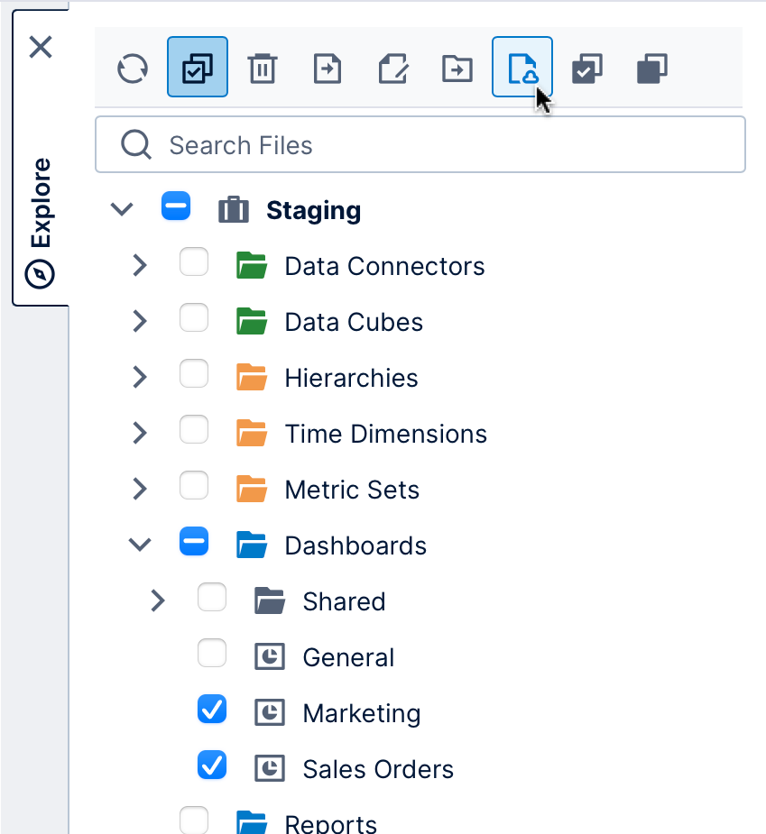766x834 pixels.
Task: Expand the Data Connectors folder
Action: (139, 265)
